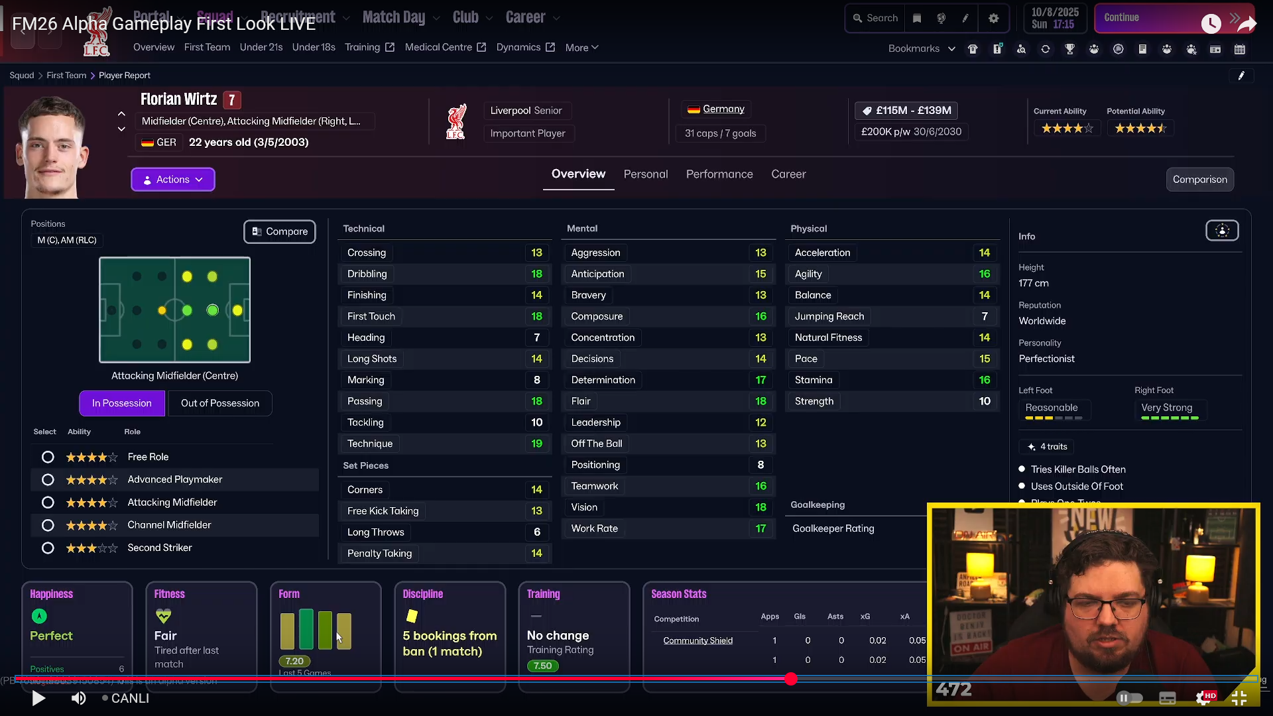Open the Under 21s squad menu

pos(261,47)
